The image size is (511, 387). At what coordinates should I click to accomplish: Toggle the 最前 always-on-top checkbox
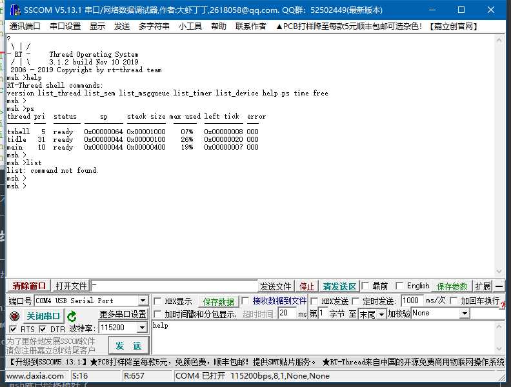(x=366, y=286)
